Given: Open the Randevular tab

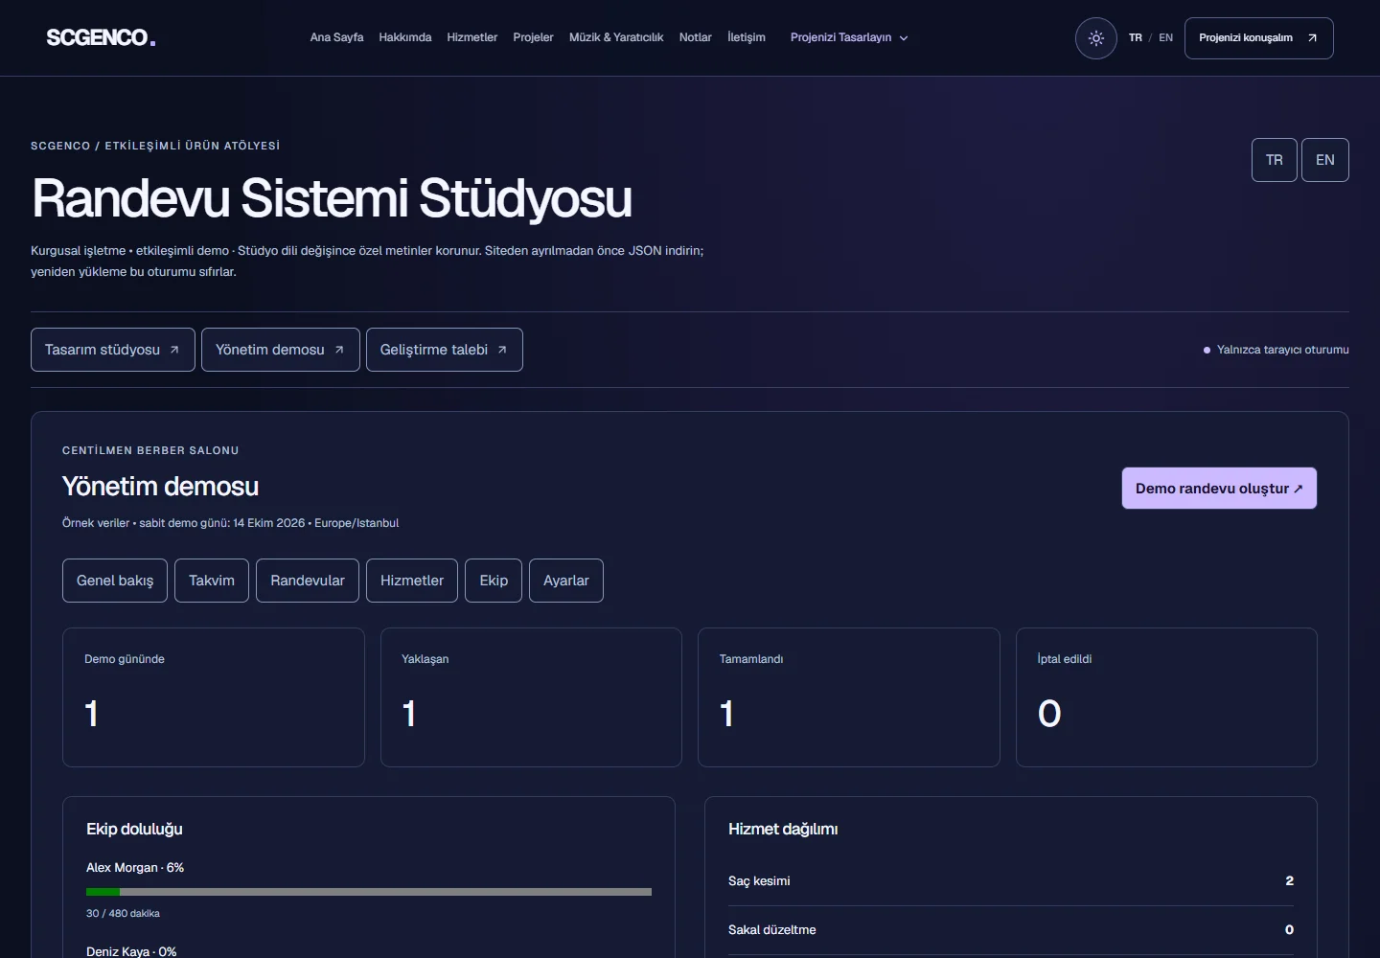Looking at the screenshot, I should [x=308, y=581].
